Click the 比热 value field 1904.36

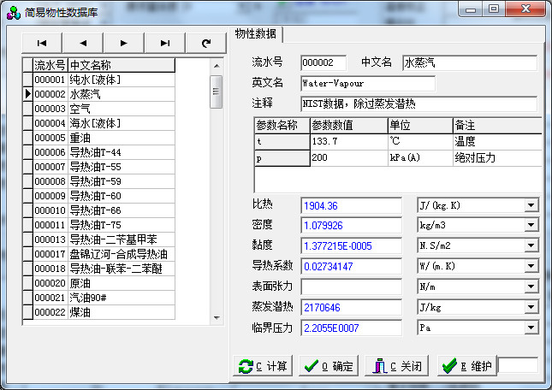pos(351,205)
